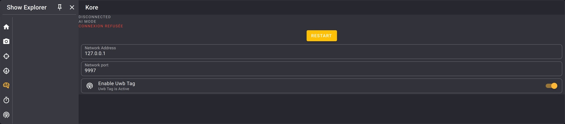Select the orange AI brain icon
565x124 pixels.
6,86
